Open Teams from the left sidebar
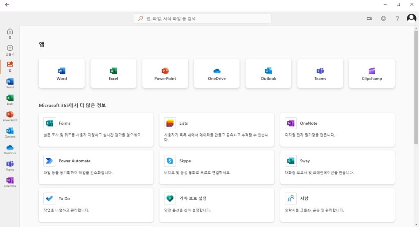419x227 pixels. 10,166
